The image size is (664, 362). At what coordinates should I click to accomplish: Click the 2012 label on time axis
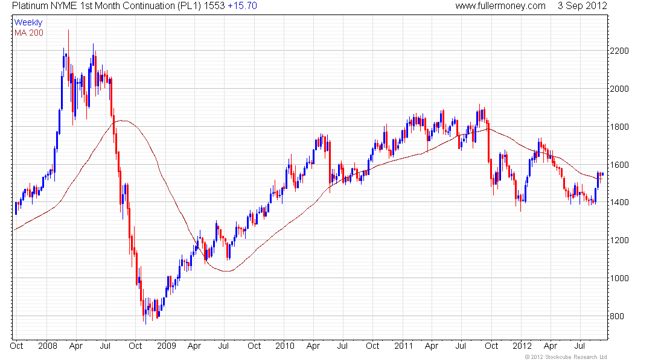pyautogui.click(x=521, y=346)
